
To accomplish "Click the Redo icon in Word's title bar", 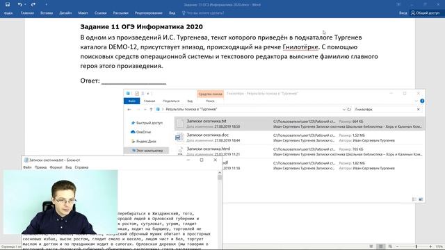I will (33, 4).
